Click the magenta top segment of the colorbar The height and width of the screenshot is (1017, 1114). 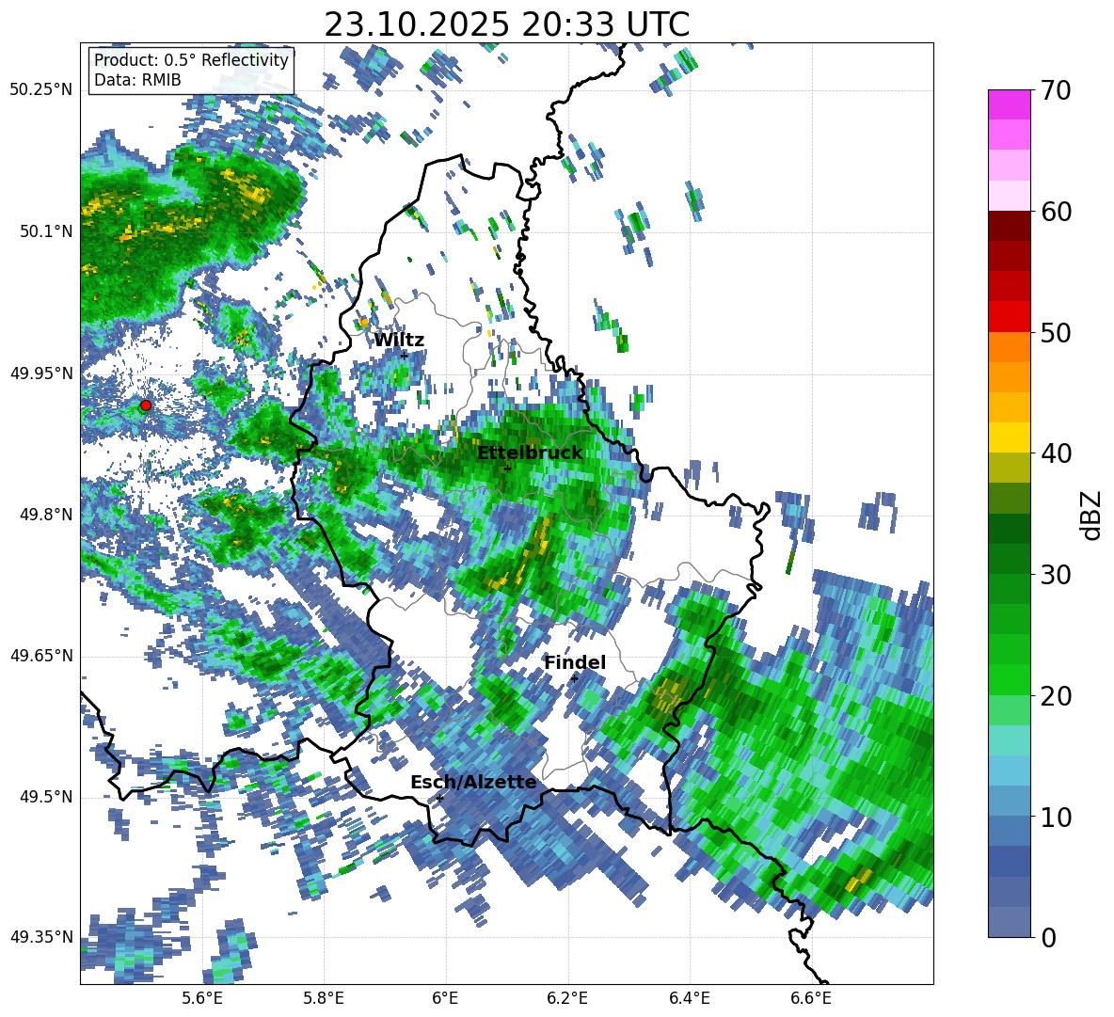1009,104
